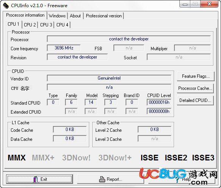Click the printer icon on Report button

point(102,179)
